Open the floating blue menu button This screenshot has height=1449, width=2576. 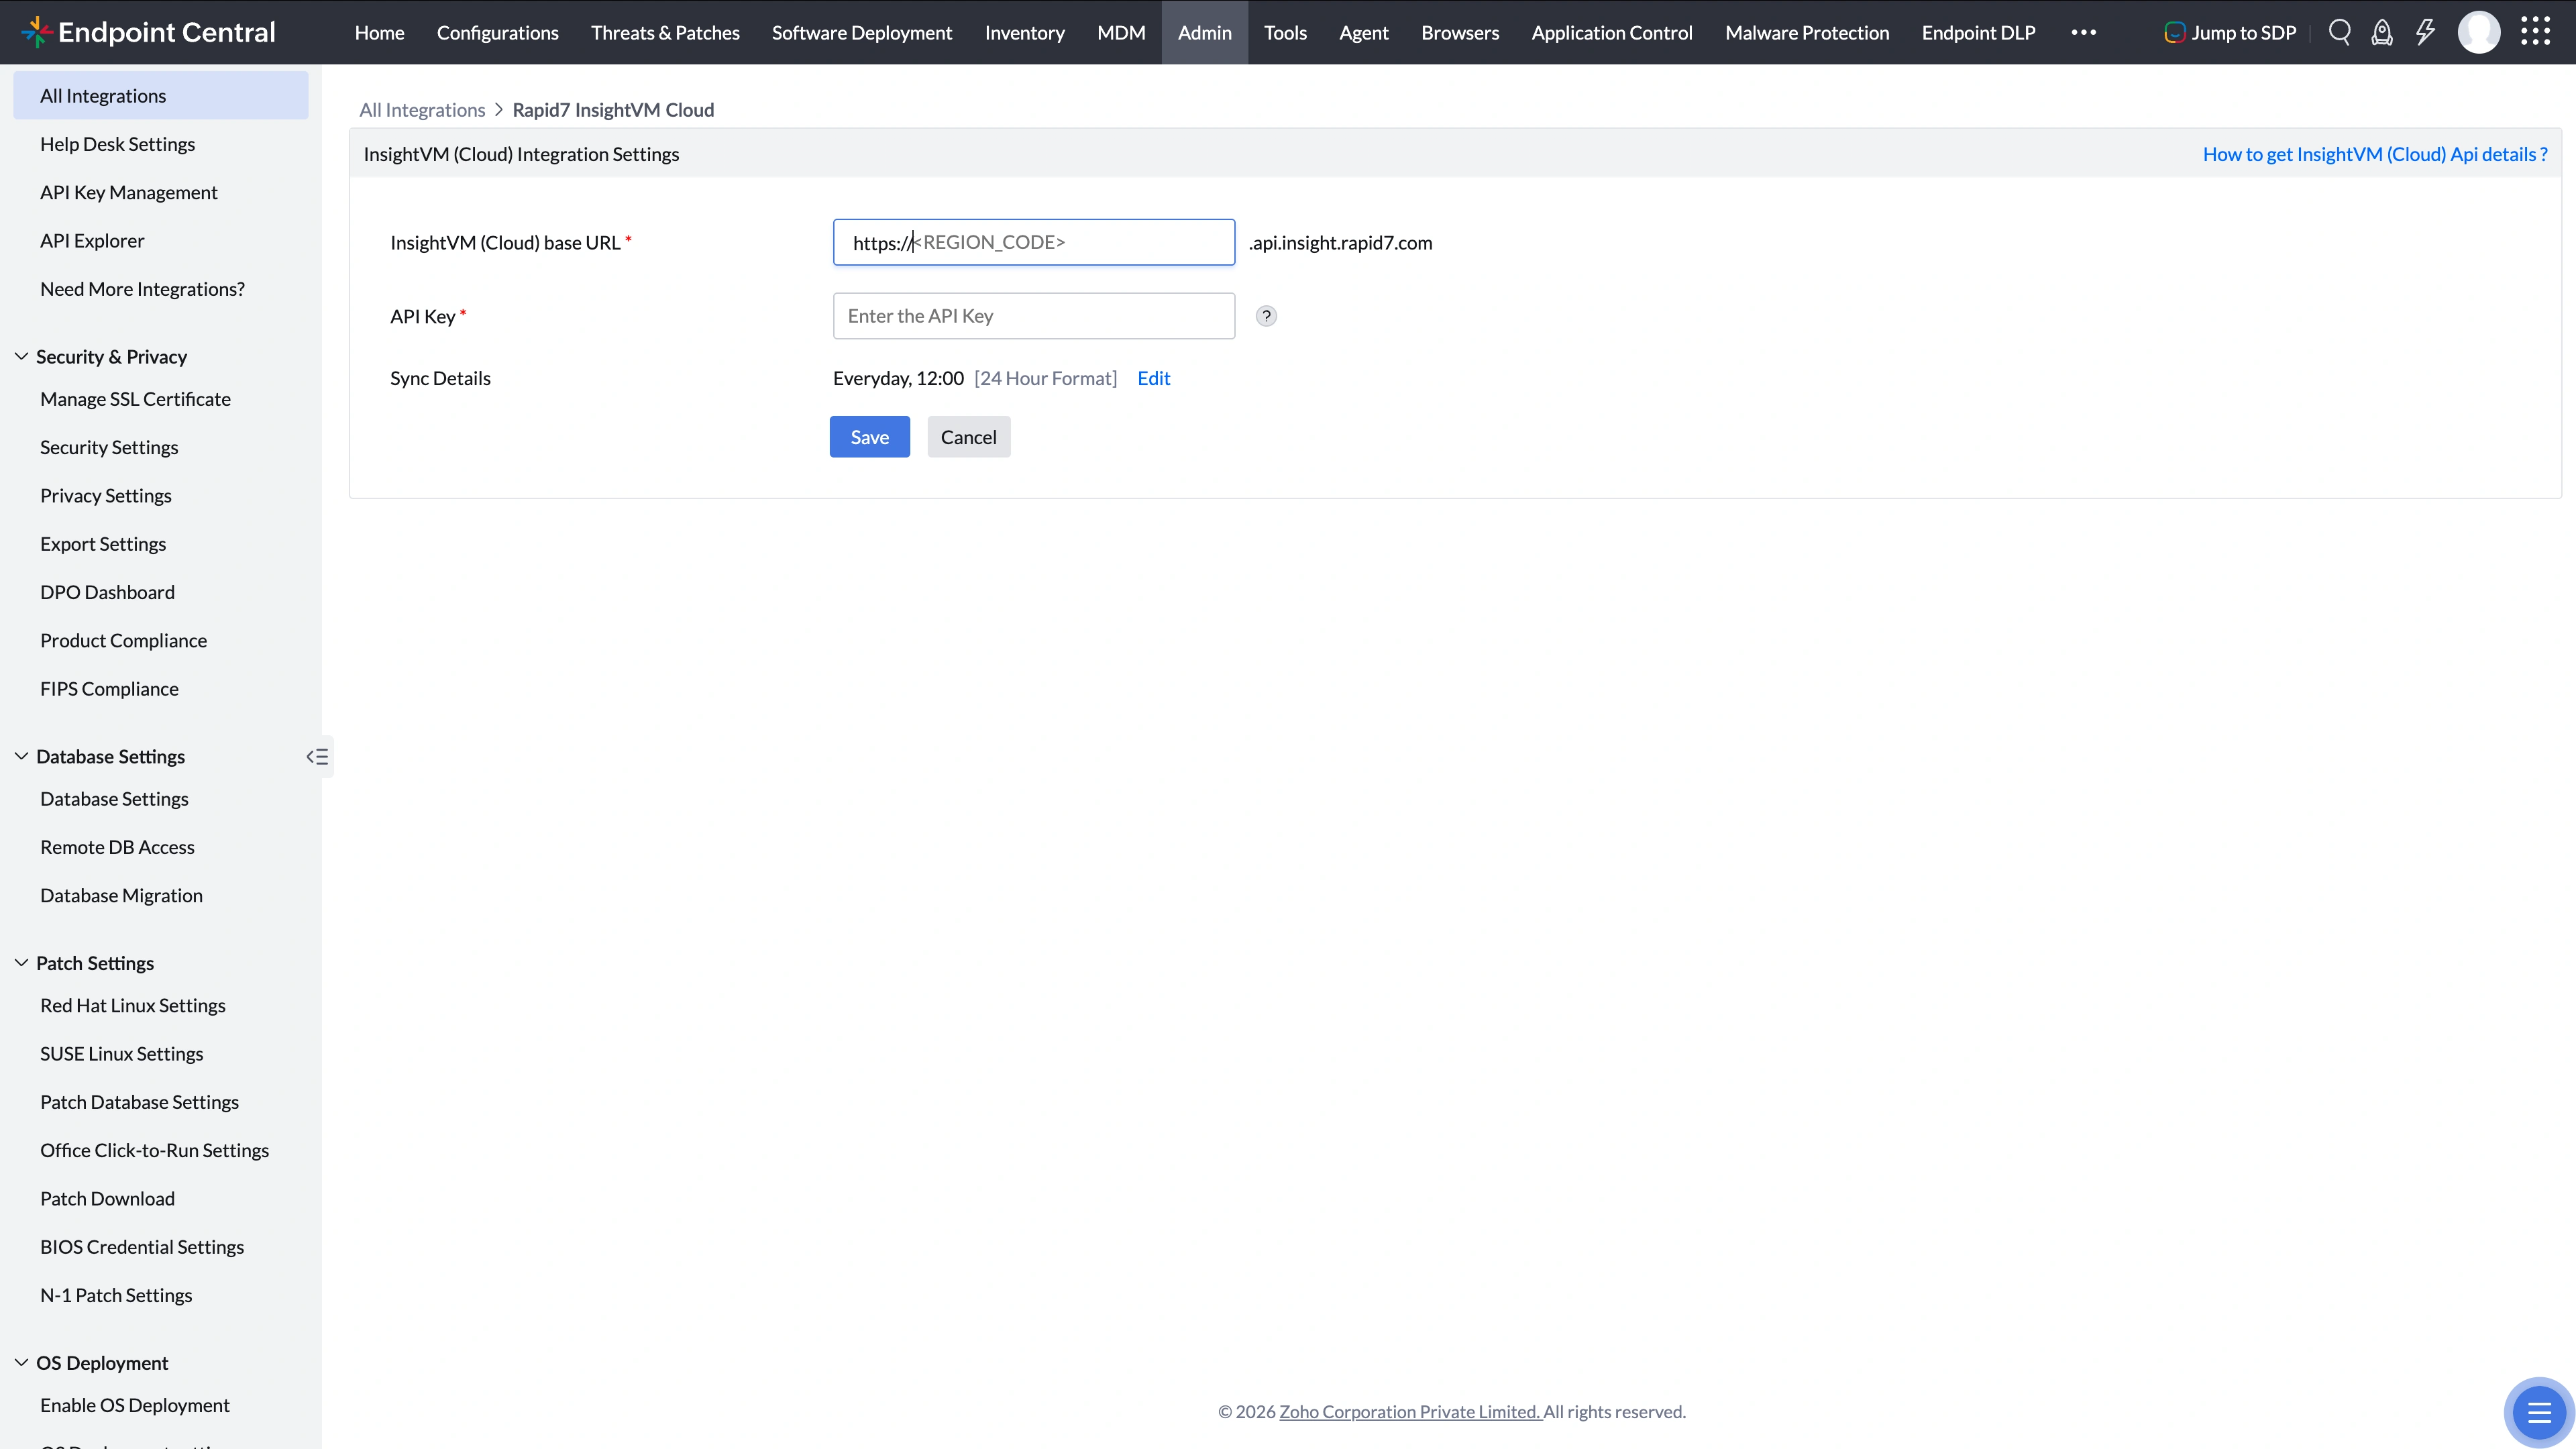click(2539, 1412)
